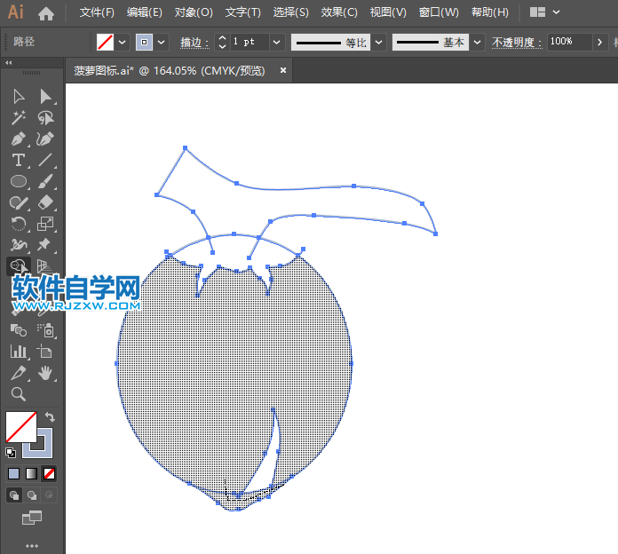618x554 pixels.
Task: Select the Magic Wand tool
Action: point(19,117)
